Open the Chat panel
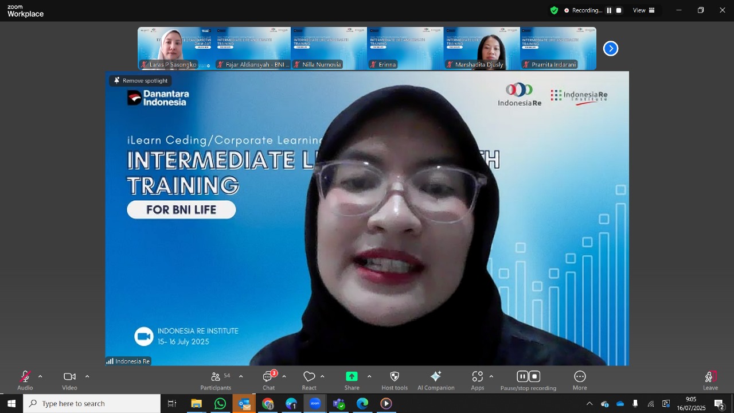The height and width of the screenshot is (413, 734). (x=268, y=380)
